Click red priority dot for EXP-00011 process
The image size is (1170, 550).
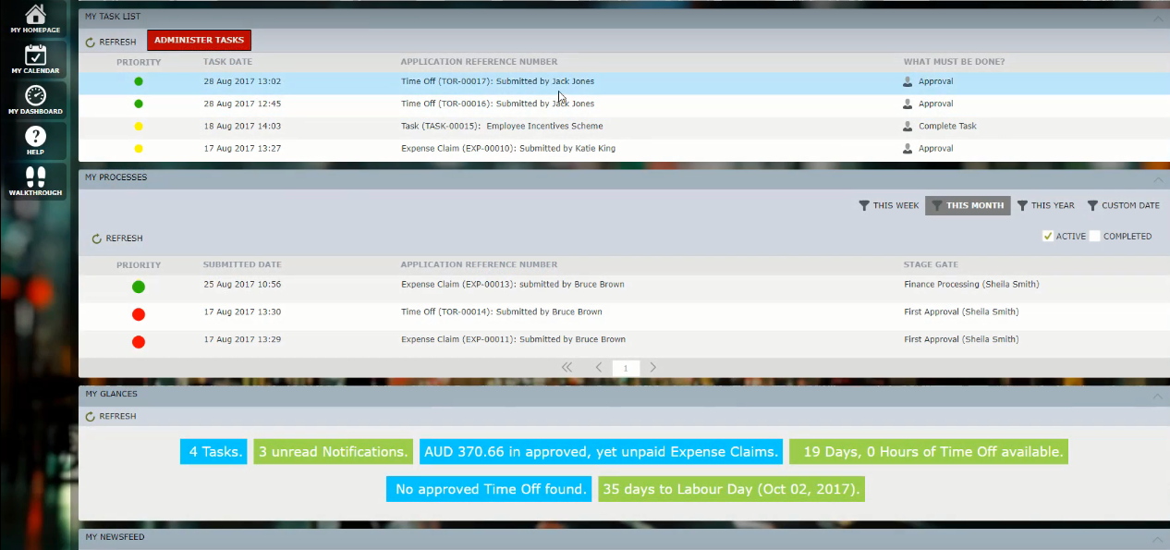(x=139, y=342)
